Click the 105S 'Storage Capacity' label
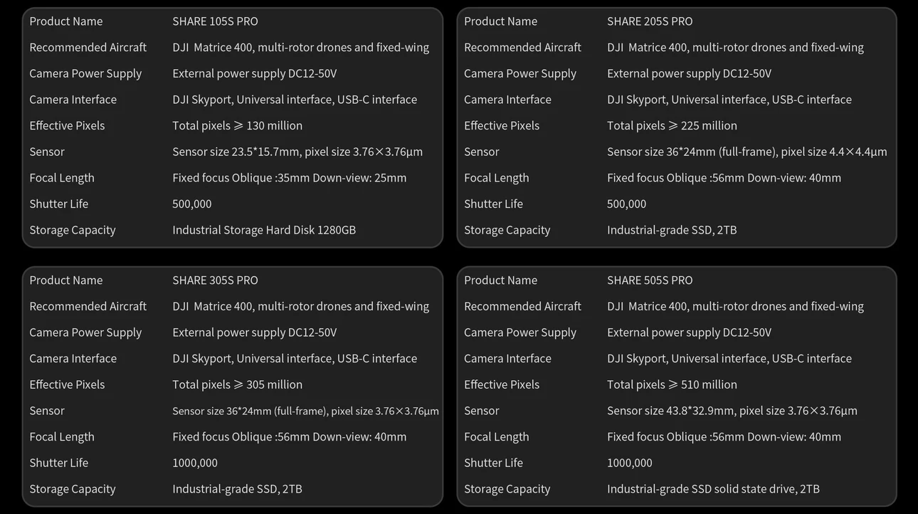The image size is (918, 514). pos(72,230)
